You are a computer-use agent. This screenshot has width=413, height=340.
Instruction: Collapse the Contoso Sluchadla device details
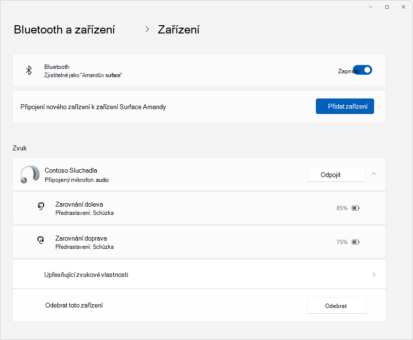click(374, 174)
